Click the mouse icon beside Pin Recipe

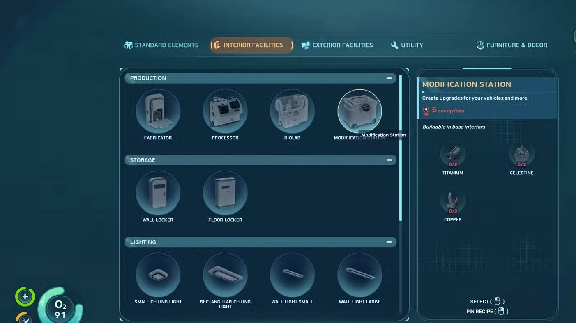pyautogui.click(x=501, y=311)
